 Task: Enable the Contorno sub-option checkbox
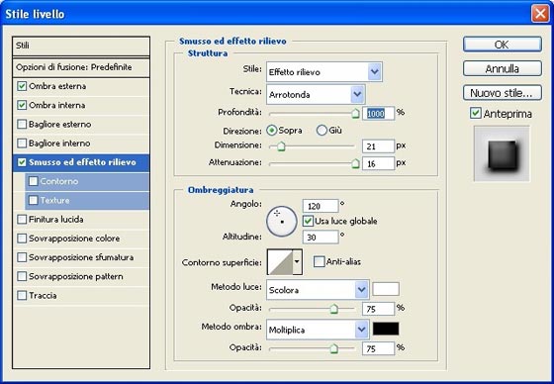pos(34,181)
